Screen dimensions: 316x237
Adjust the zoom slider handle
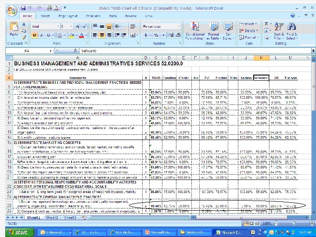tap(294, 223)
